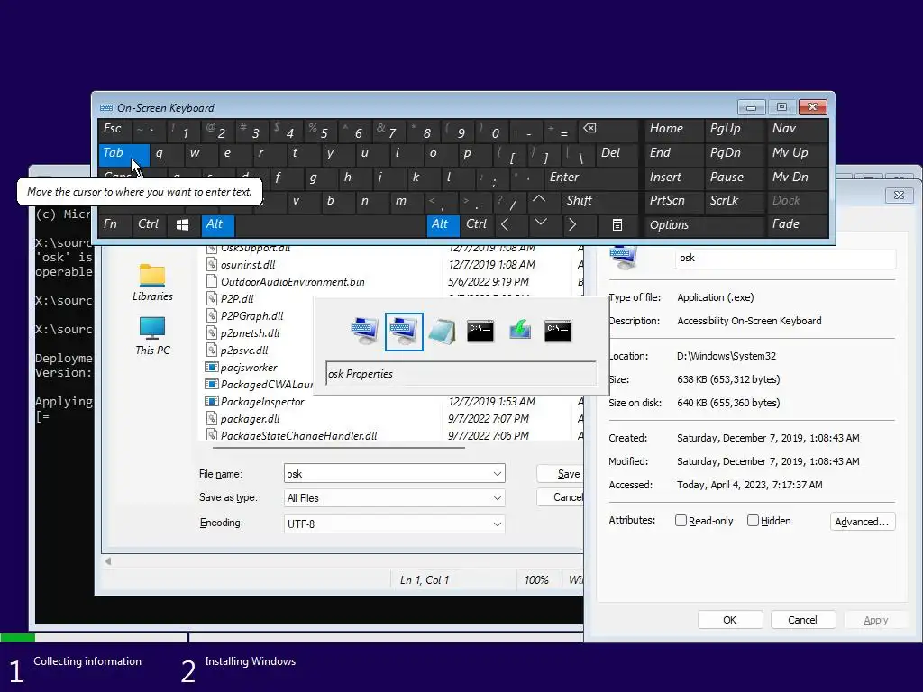Click the P2P.dll file icon
This screenshot has height=692, width=923.
(212, 298)
